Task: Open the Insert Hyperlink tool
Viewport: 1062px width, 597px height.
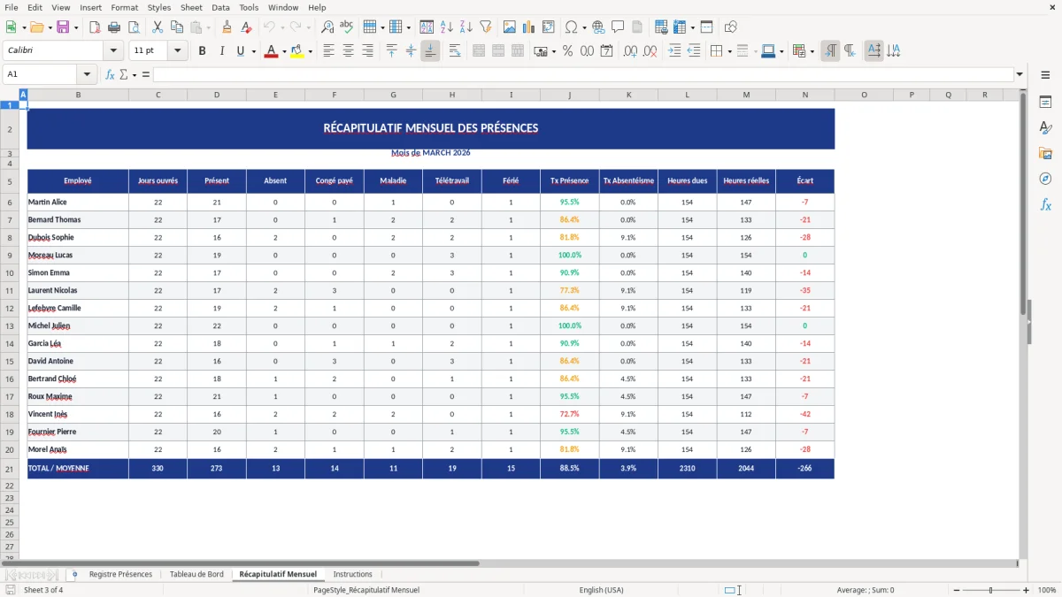Action: 598,27
